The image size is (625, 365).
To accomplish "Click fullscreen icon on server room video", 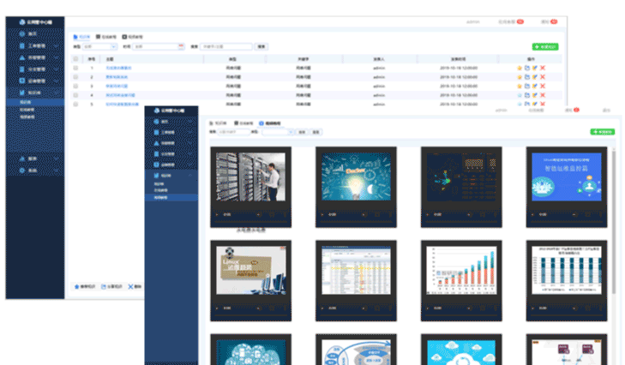I will 272,214.
